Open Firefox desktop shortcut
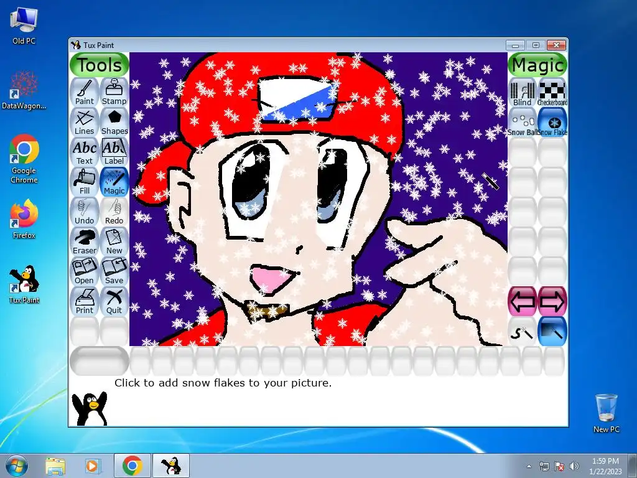 (24, 218)
